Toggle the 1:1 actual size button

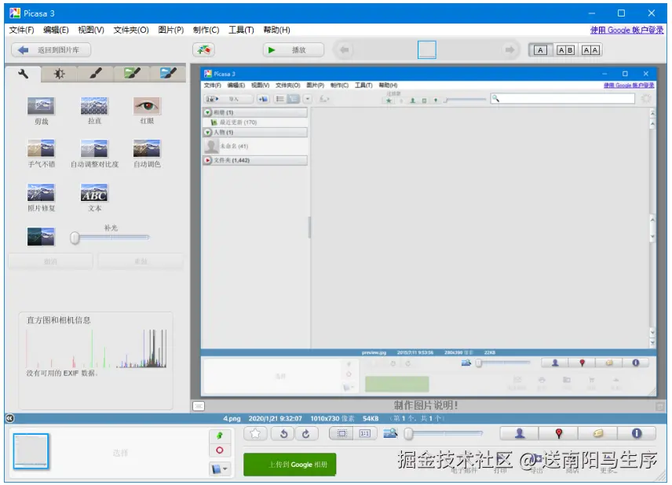coord(365,433)
